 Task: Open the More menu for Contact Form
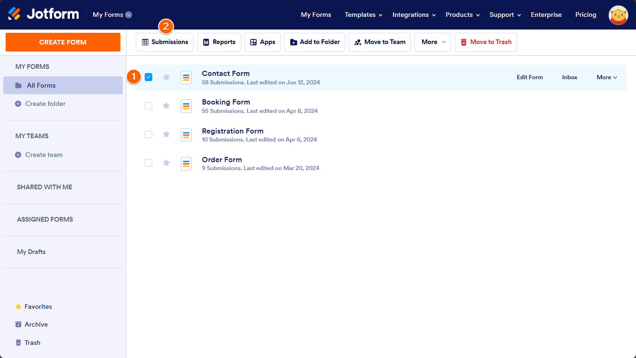(606, 77)
